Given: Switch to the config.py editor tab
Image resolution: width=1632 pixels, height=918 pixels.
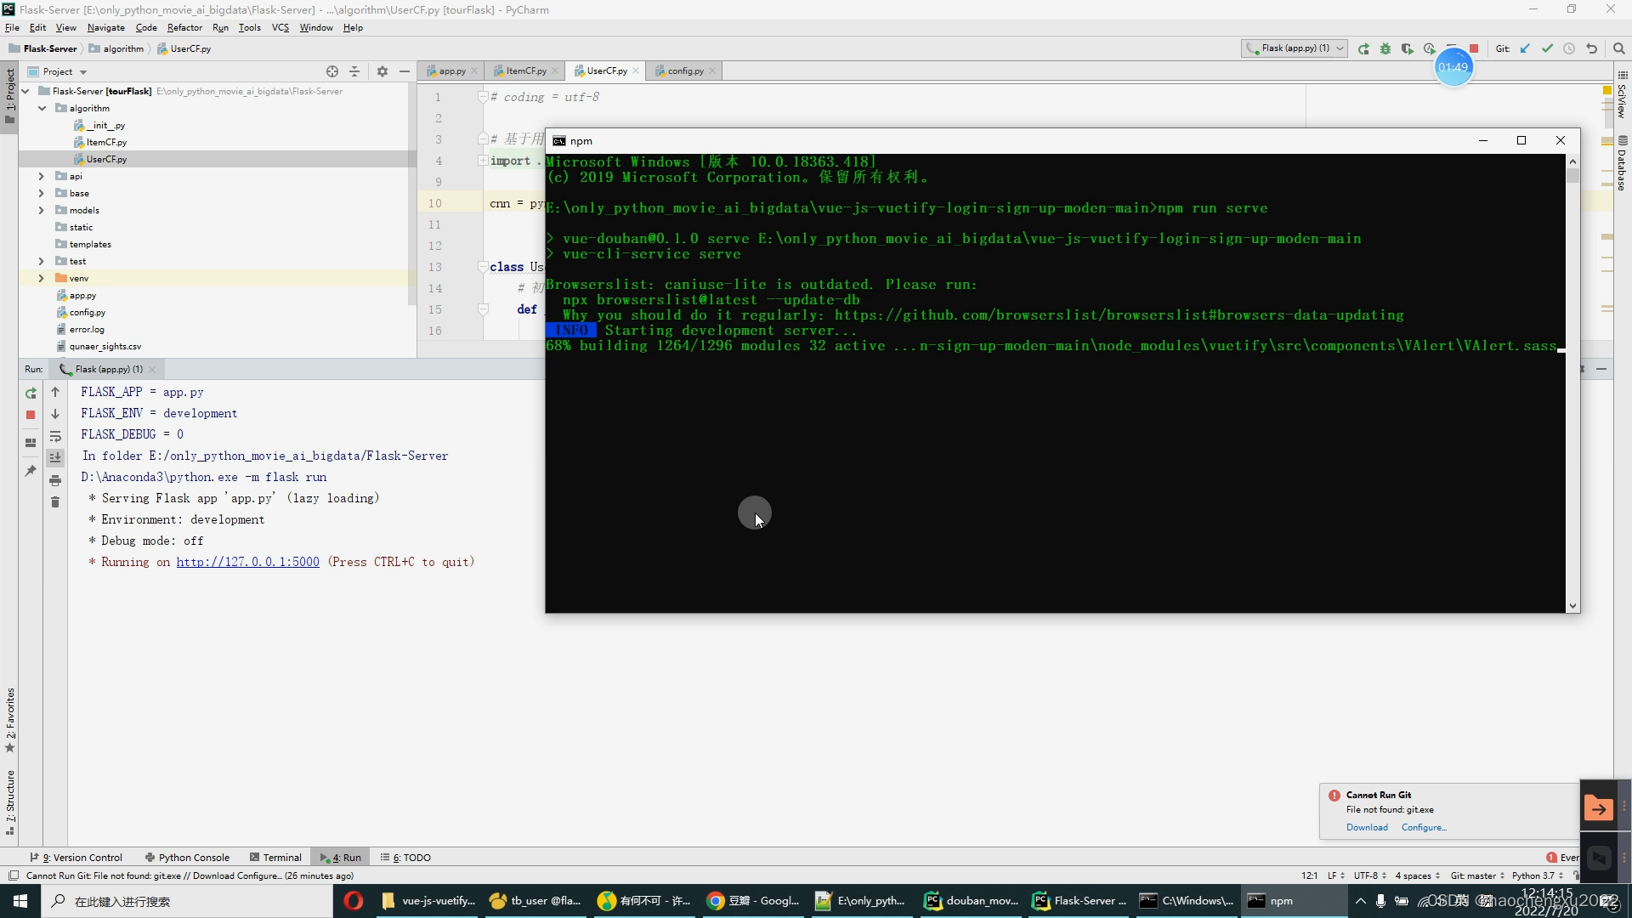Looking at the screenshot, I should pyautogui.click(x=685, y=71).
